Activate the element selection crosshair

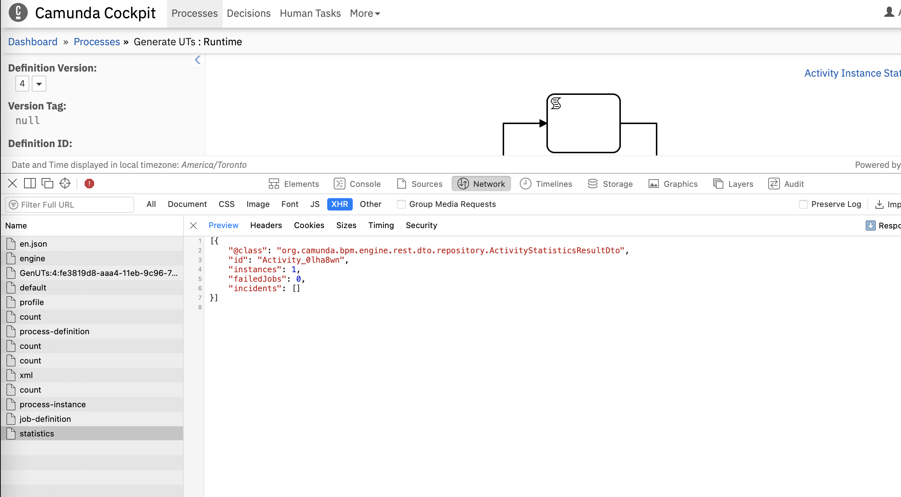click(65, 183)
